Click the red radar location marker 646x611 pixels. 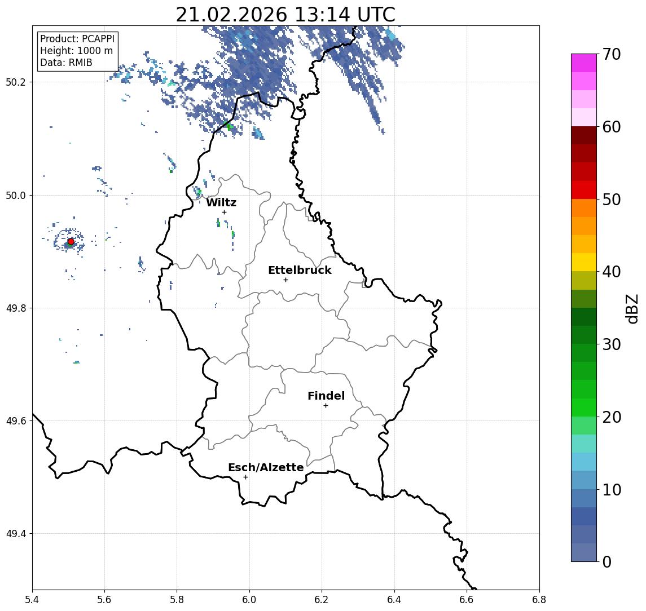(x=71, y=242)
